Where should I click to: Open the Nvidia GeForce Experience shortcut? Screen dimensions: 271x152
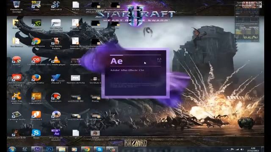tap(36, 25)
